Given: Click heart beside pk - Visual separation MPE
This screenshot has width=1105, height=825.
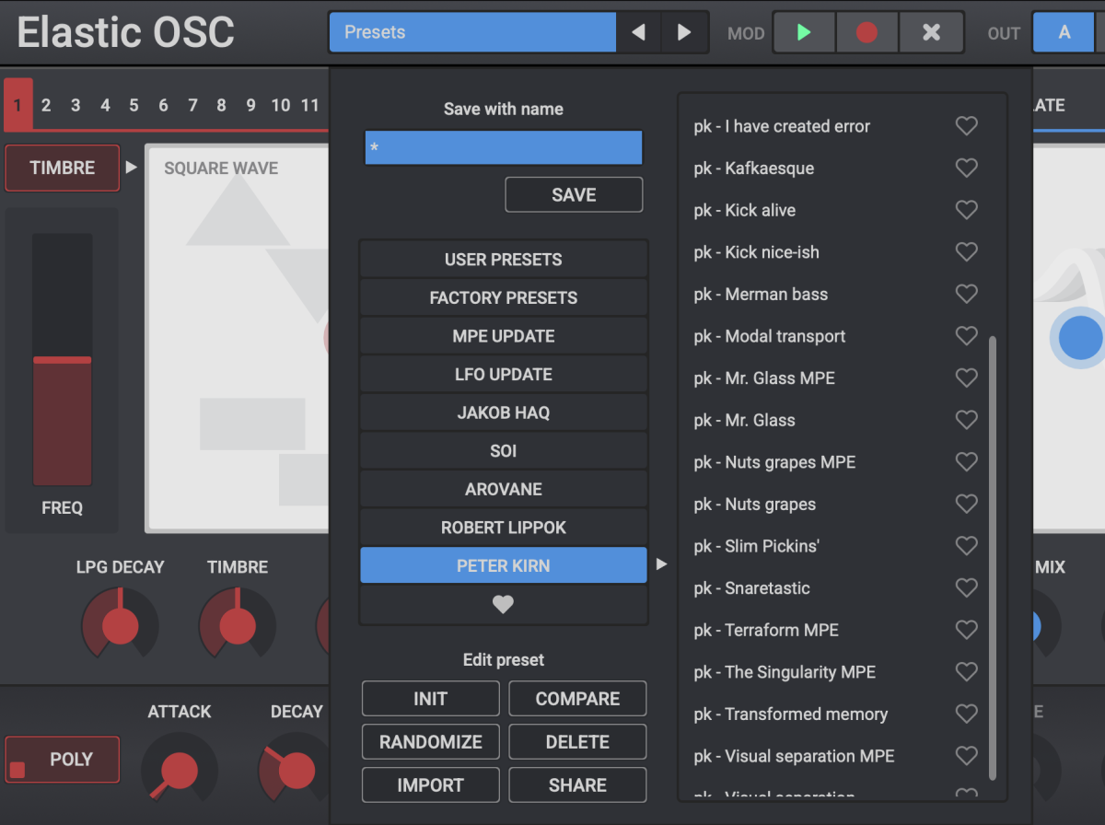Looking at the screenshot, I should (966, 756).
